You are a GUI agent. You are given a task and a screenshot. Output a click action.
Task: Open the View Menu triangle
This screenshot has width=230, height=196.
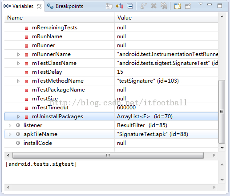click(x=201, y=4)
